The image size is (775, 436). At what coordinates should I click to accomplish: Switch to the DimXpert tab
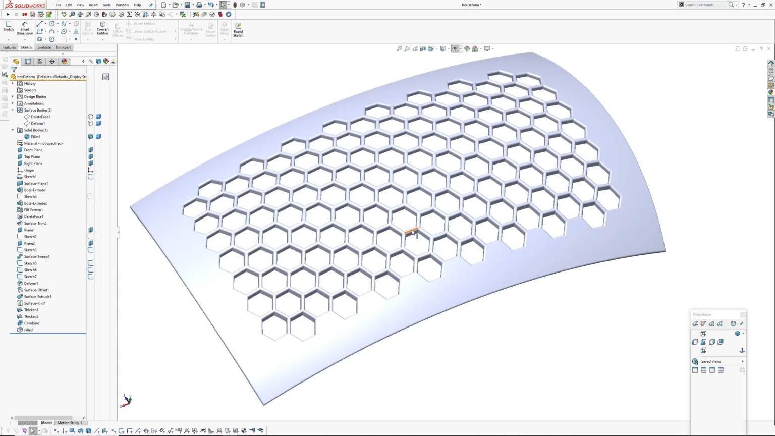[63, 47]
